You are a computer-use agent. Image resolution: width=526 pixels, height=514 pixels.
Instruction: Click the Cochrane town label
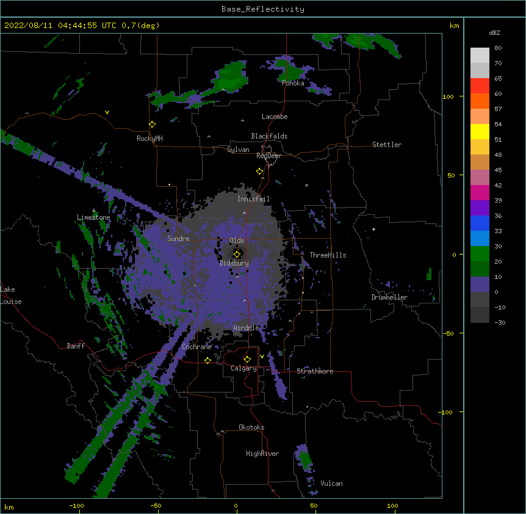point(196,347)
